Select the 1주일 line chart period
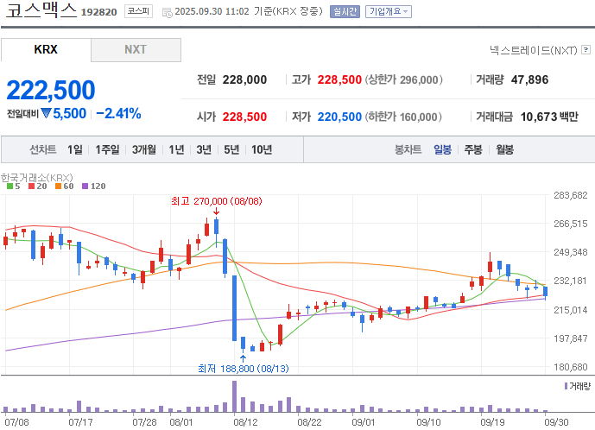Image resolution: width=595 pixels, height=430 pixels. (x=107, y=149)
